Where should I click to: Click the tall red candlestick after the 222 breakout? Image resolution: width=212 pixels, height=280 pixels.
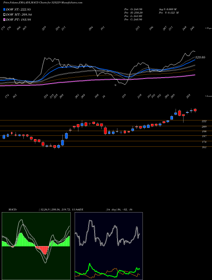[x=179, y=113]
